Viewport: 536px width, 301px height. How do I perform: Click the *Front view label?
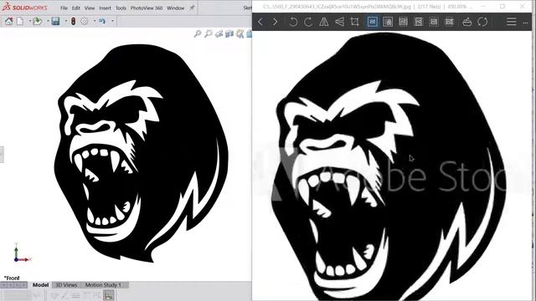[x=12, y=278]
